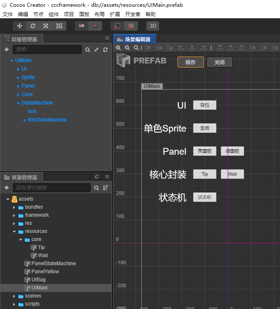Collapse the core folder

pos(20,240)
